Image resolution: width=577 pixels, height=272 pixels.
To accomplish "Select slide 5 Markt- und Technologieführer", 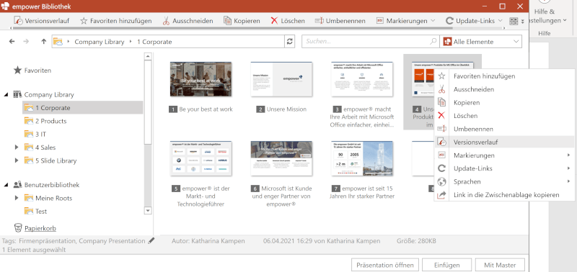I will click(201, 158).
